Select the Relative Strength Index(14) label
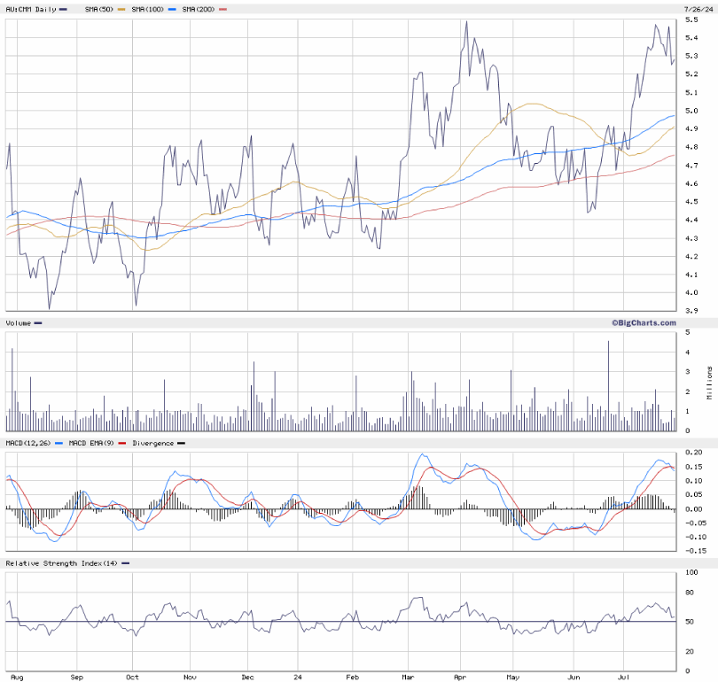The height and width of the screenshot is (682, 718). 62,563
